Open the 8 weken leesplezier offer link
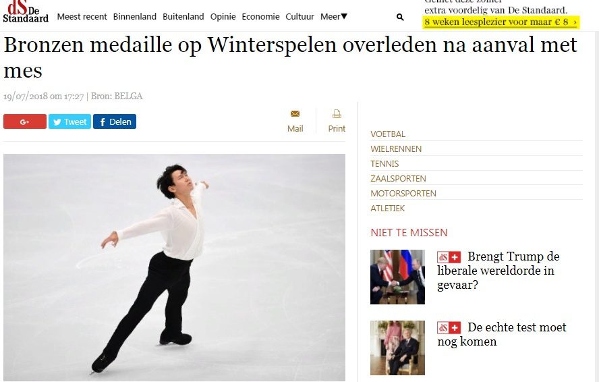 501,22
